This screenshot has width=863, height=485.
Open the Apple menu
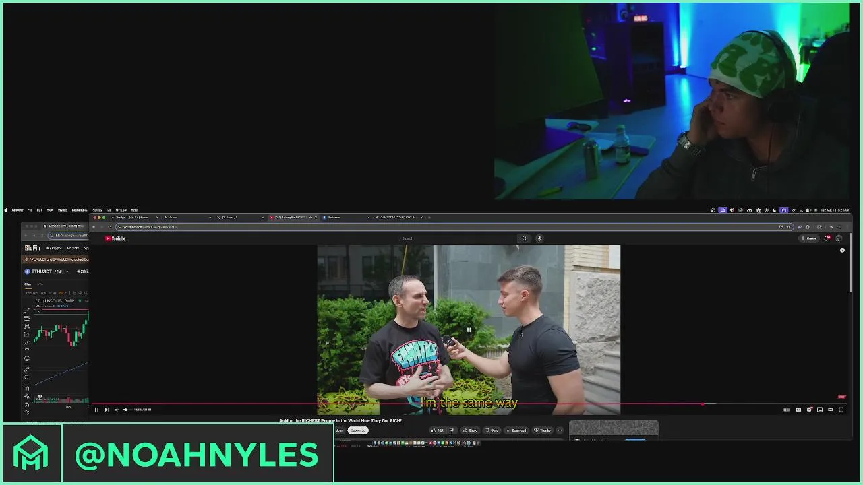[6, 210]
